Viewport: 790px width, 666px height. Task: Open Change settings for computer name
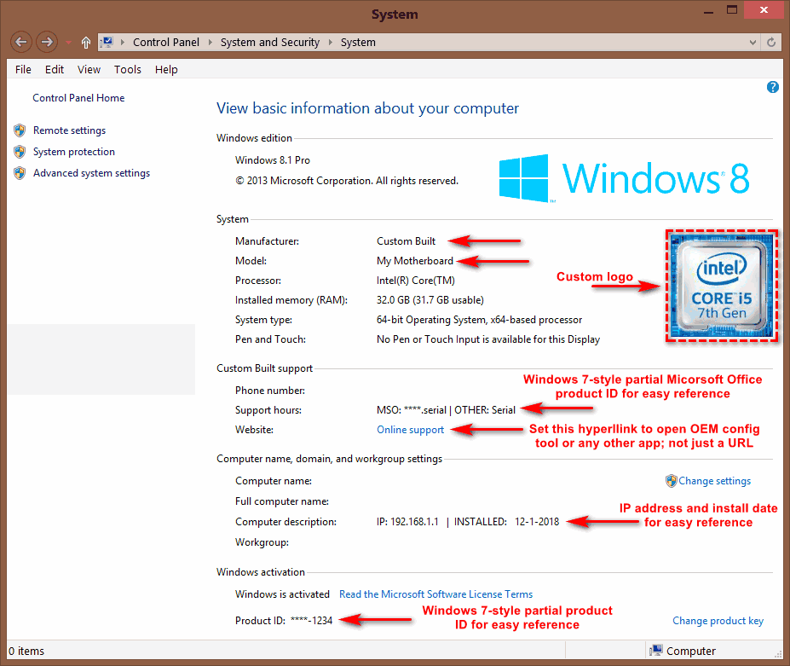pyautogui.click(x=714, y=481)
